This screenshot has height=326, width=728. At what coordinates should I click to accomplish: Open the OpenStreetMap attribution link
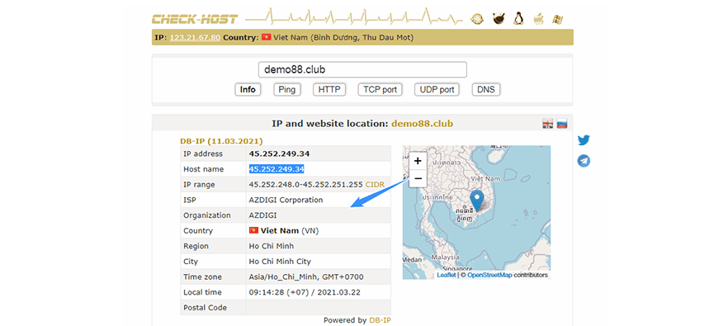pyautogui.click(x=489, y=275)
